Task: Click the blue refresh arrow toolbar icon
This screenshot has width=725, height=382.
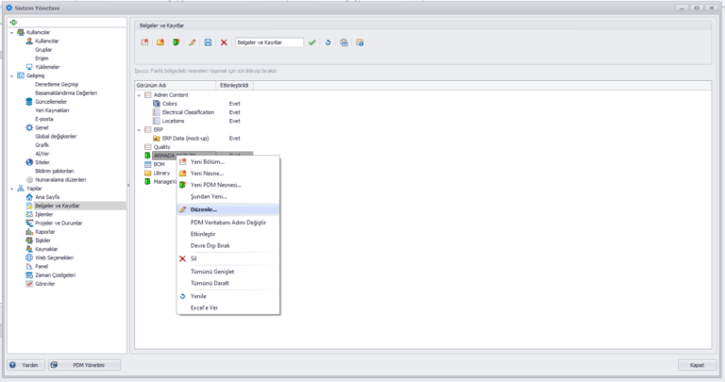Action: pos(328,42)
